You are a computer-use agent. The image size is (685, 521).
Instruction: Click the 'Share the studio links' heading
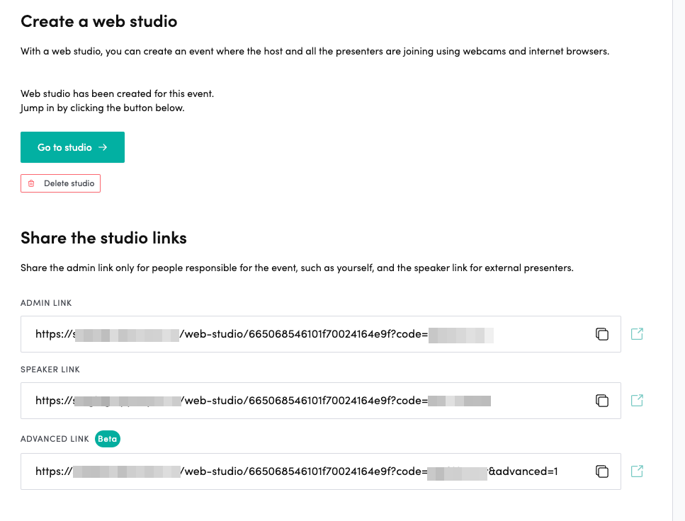click(103, 238)
